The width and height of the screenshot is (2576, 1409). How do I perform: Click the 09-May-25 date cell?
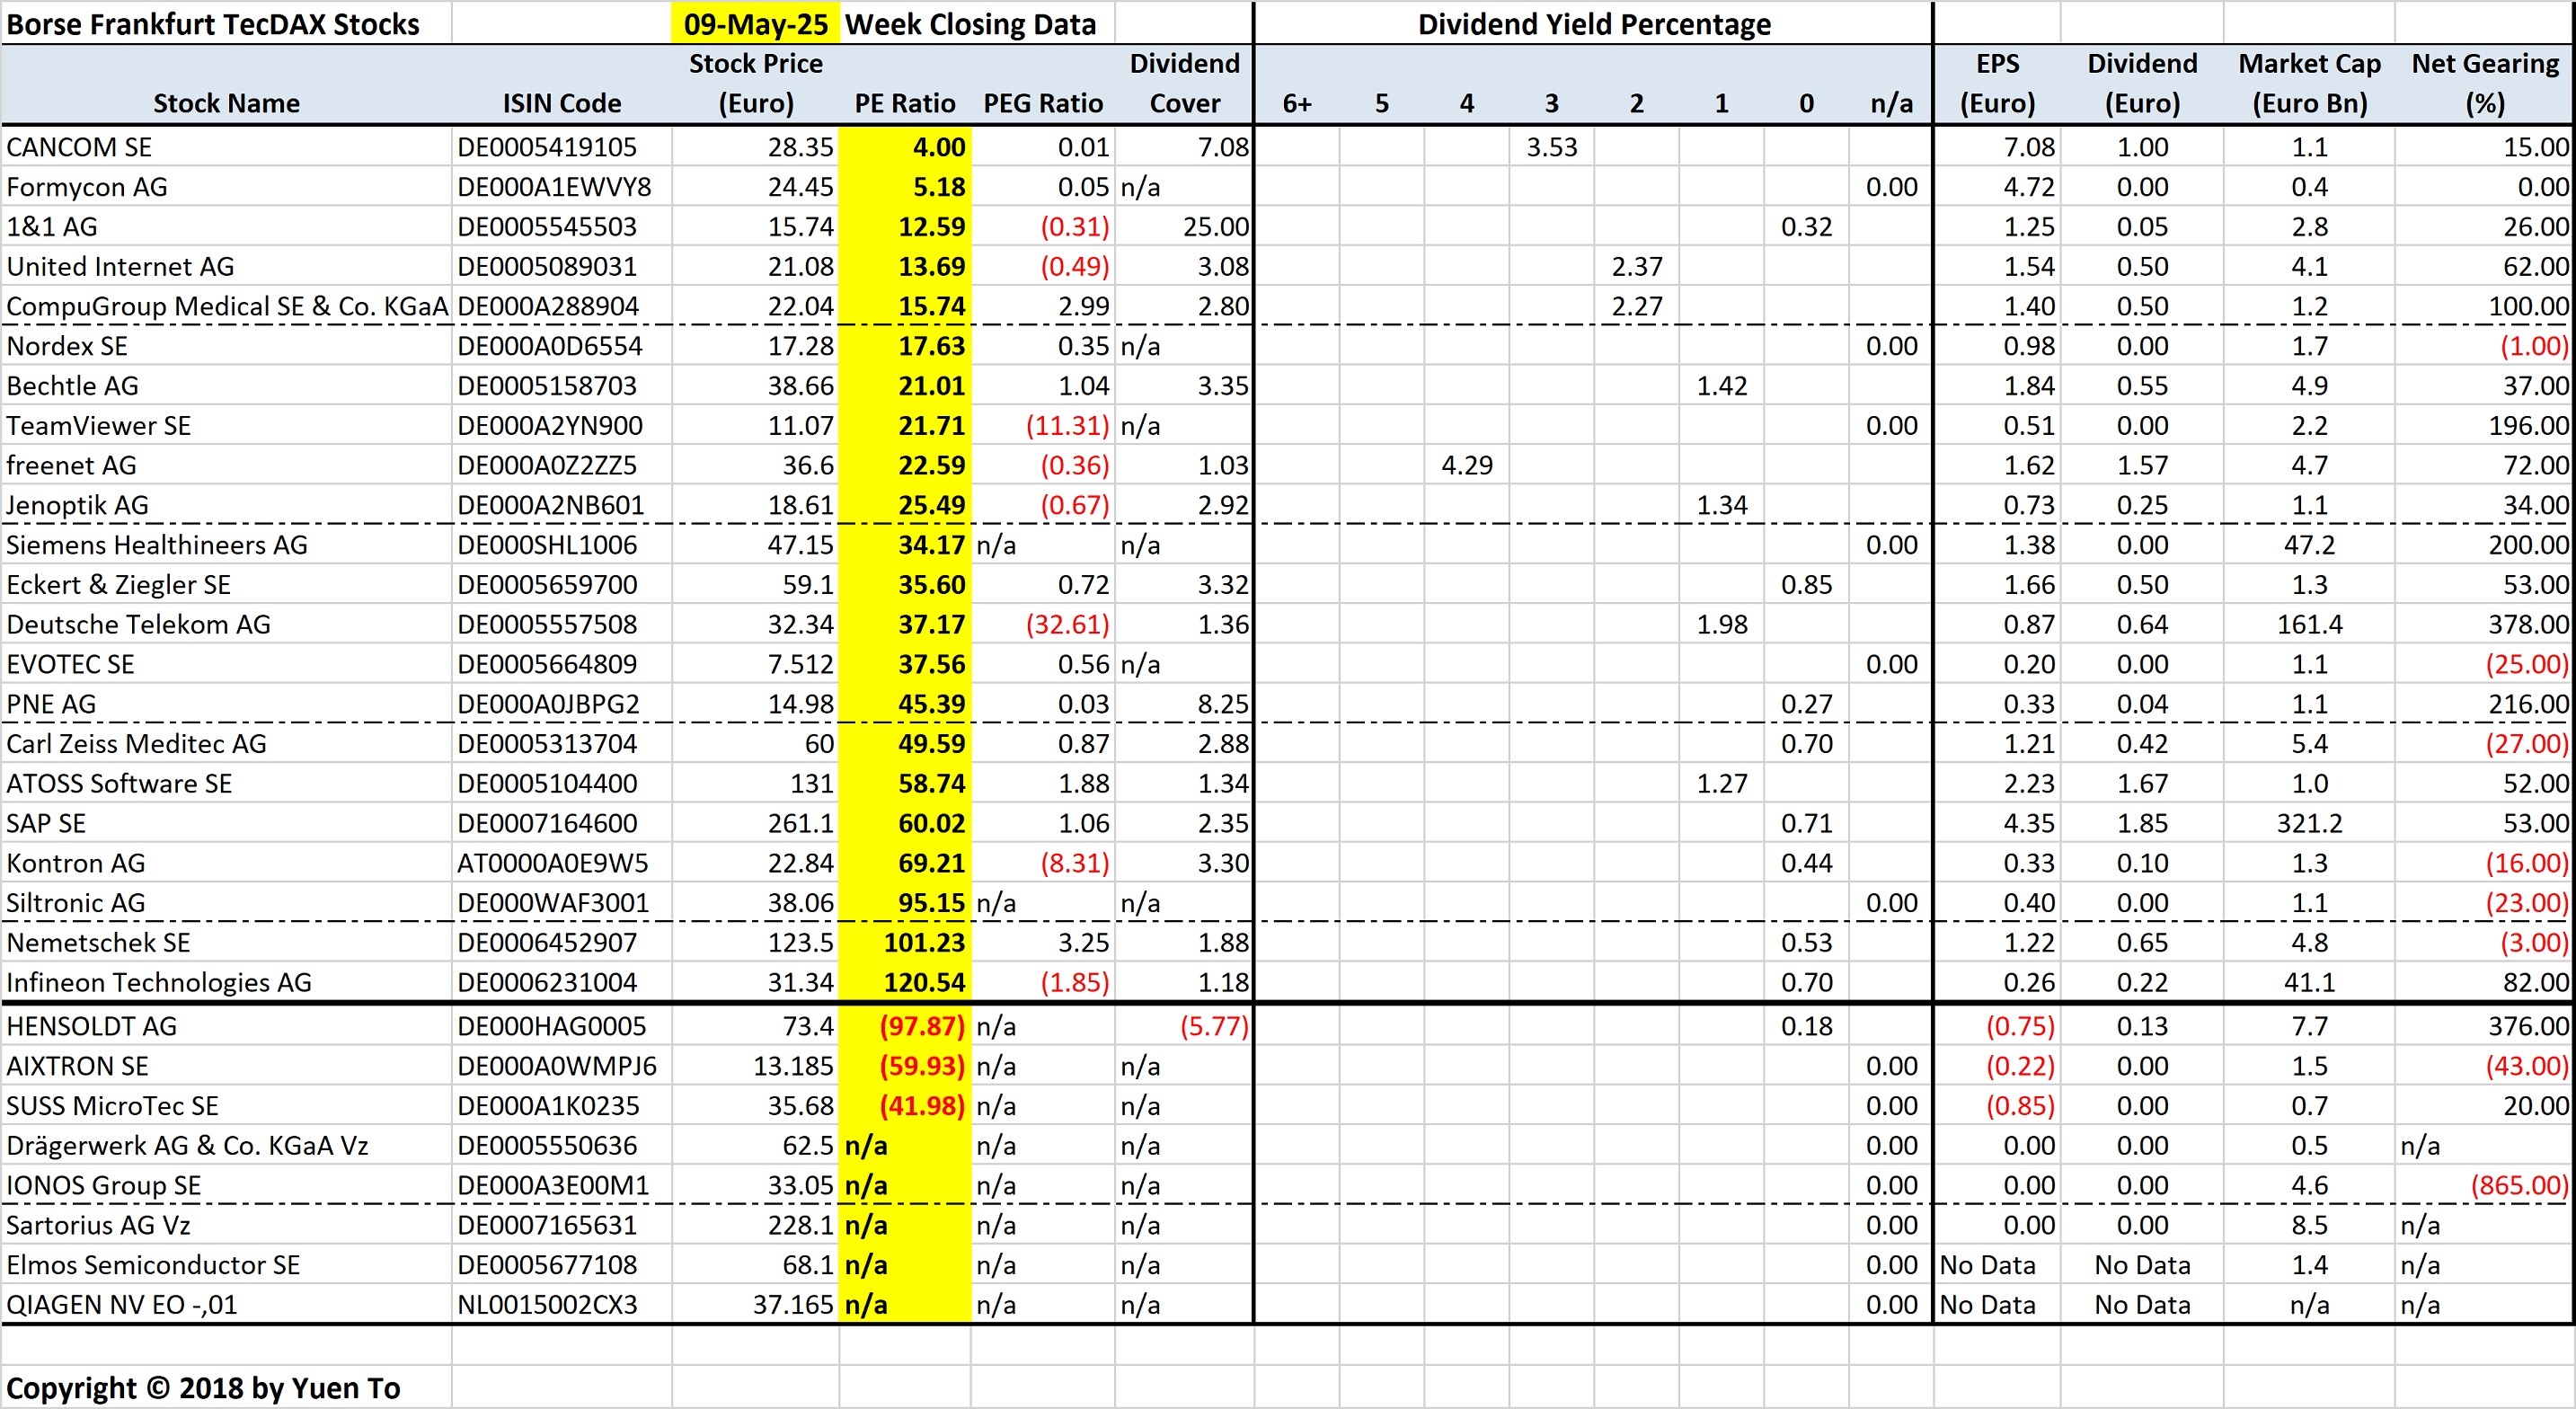click(755, 24)
